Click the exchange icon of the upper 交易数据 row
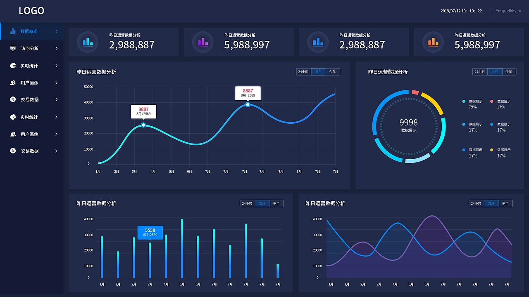The width and height of the screenshot is (529, 297). point(13,99)
